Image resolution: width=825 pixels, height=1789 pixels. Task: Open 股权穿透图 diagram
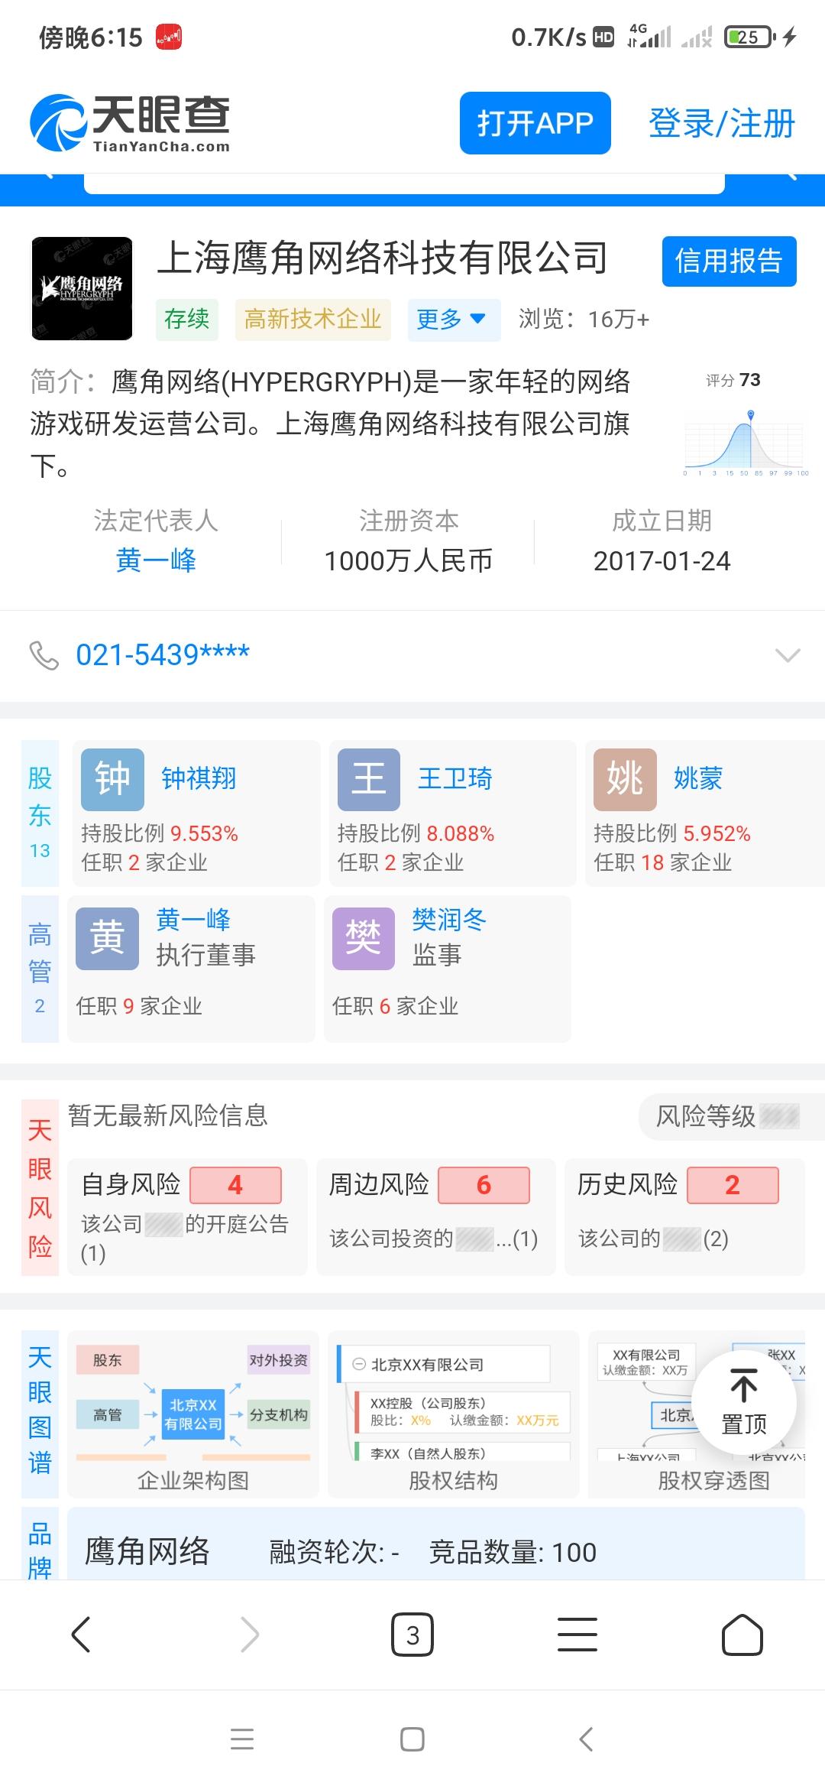pyautogui.click(x=697, y=1414)
